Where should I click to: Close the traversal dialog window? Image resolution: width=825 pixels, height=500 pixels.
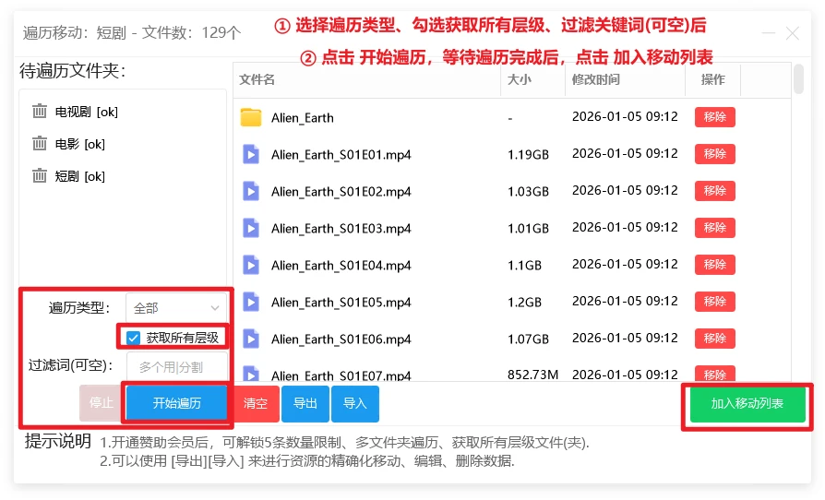[792, 33]
